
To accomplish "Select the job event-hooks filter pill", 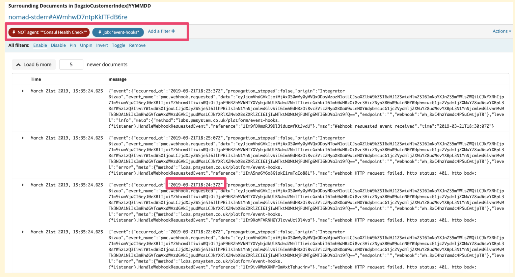I will [118, 32].
